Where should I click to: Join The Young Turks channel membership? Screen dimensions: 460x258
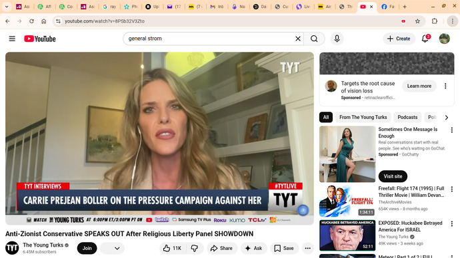(x=87, y=248)
